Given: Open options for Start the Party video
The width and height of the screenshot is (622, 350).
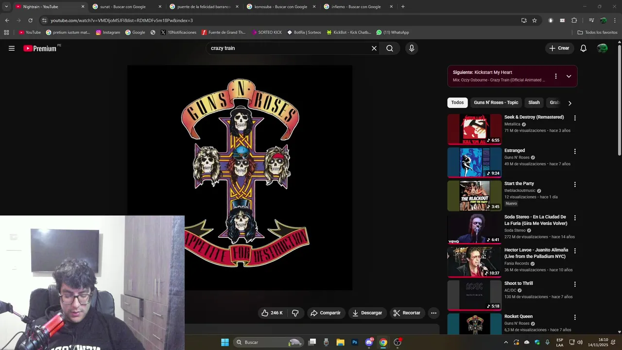Looking at the screenshot, I should [575, 184].
